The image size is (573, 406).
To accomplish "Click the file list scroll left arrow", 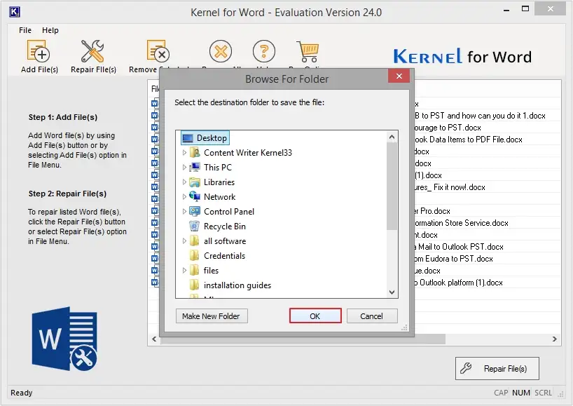I will (x=154, y=339).
